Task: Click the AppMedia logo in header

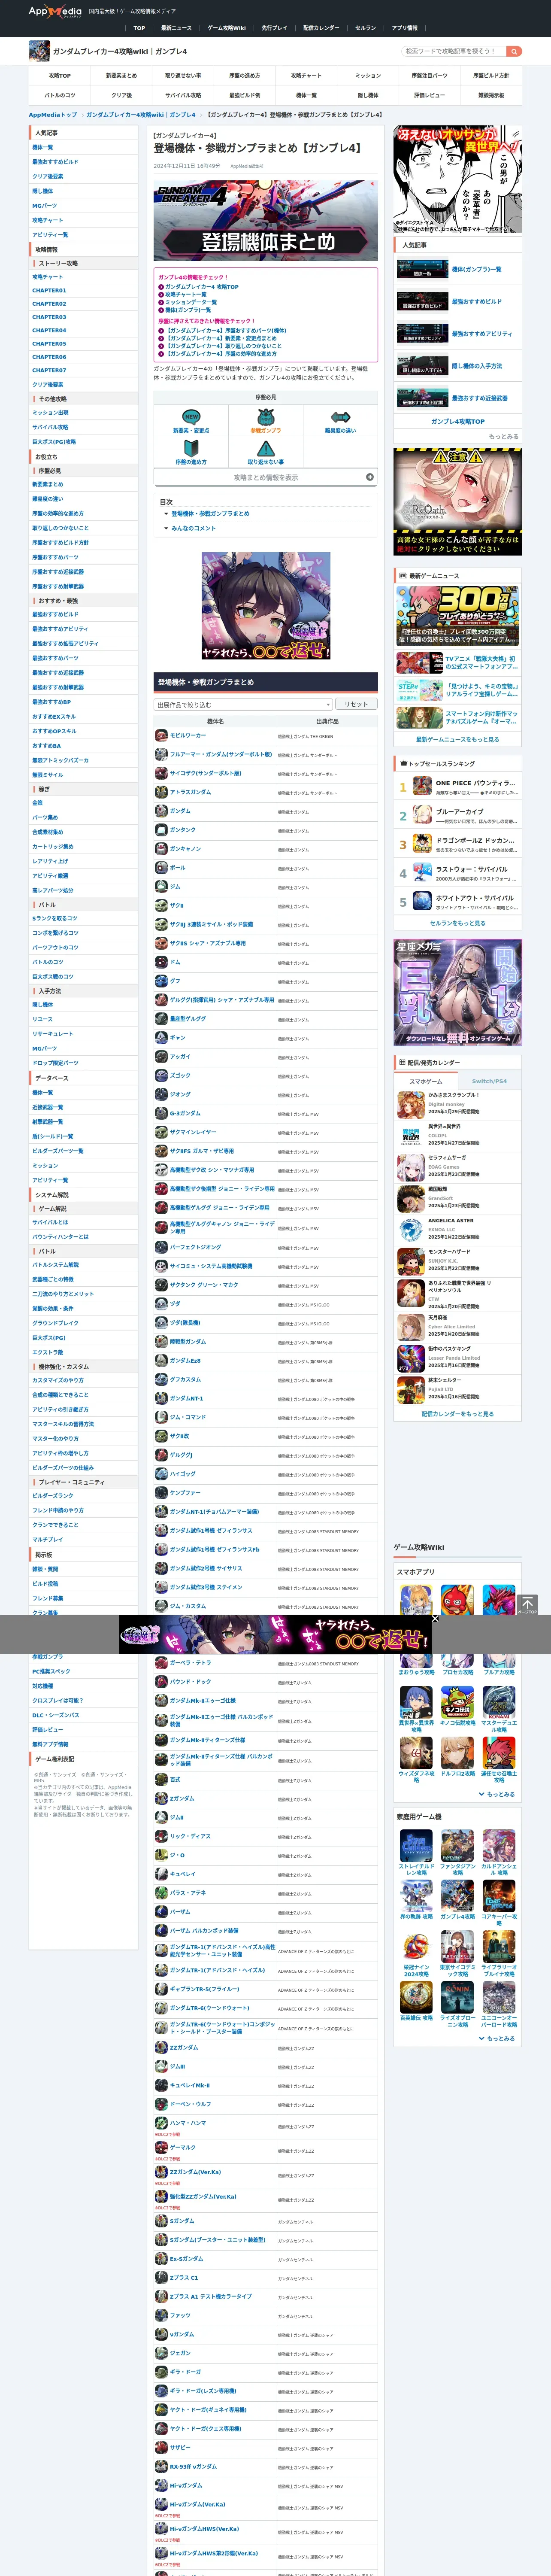Action: click(55, 12)
